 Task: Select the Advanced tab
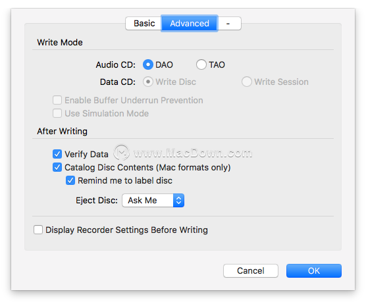click(x=190, y=23)
